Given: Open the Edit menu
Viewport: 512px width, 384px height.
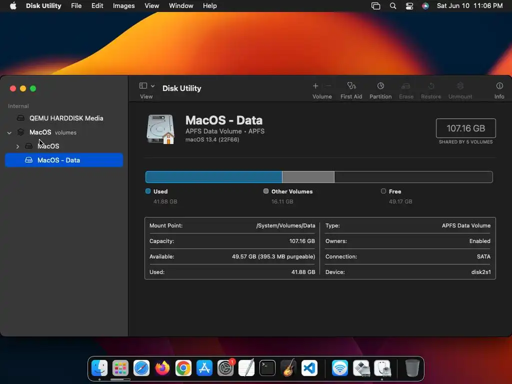Looking at the screenshot, I should (x=97, y=6).
